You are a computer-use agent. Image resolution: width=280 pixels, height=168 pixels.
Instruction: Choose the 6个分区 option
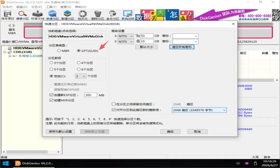coord(85,70)
